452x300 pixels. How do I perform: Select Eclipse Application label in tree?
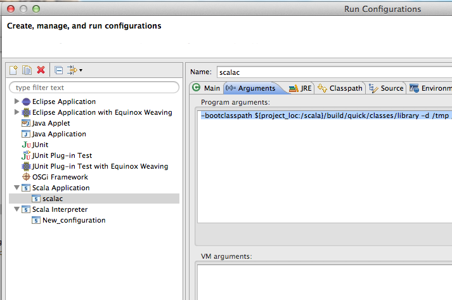pyautogui.click(x=64, y=101)
